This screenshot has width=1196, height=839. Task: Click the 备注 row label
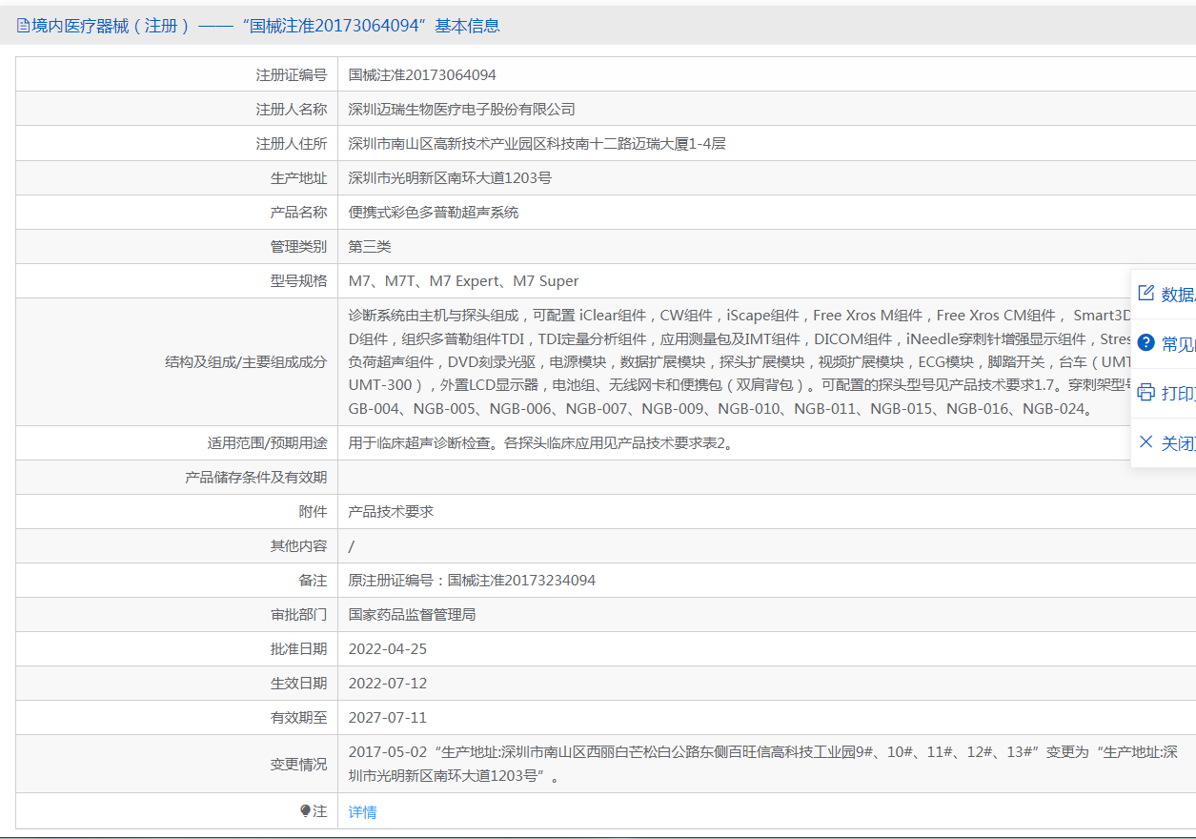tap(313, 581)
